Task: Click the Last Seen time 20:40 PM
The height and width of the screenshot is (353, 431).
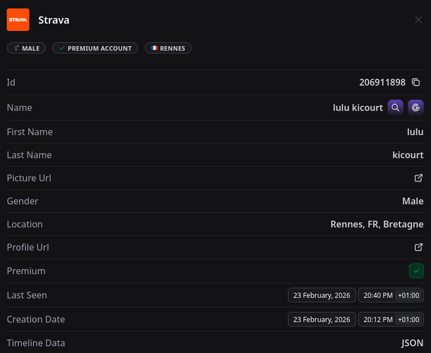Action: pos(378,295)
